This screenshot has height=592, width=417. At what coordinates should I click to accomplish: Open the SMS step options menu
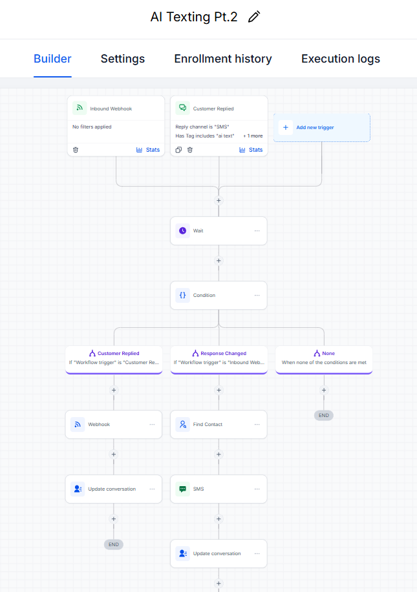(x=257, y=489)
